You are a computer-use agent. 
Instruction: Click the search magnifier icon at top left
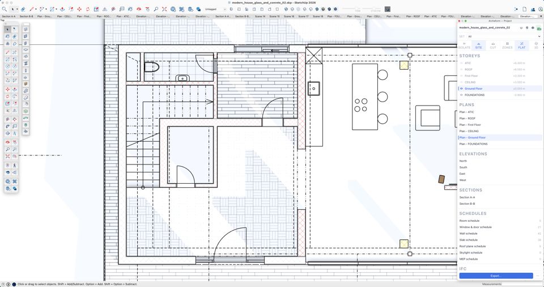pos(5,9)
